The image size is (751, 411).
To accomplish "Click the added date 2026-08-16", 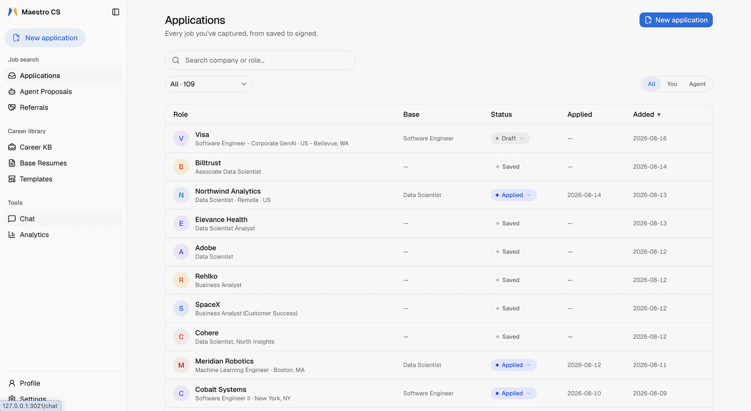I will point(650,138).
